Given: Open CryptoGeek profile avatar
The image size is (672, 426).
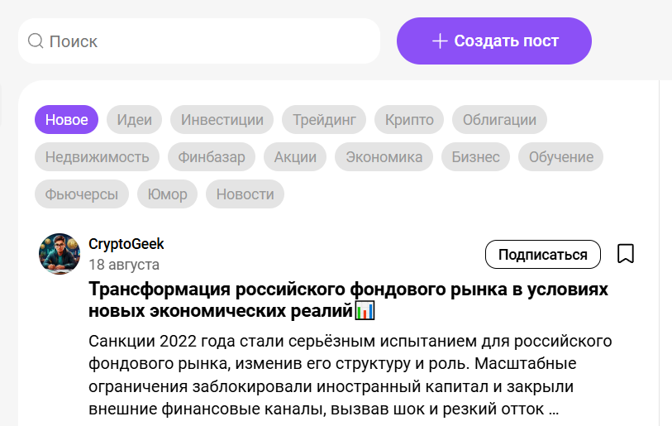Looking at the screenshot, I should pos(60,254).
